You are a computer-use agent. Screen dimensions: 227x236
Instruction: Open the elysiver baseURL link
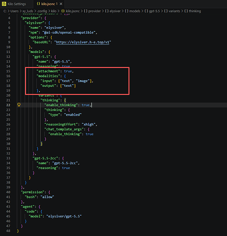pyautogui.click(x=83, y=42)
